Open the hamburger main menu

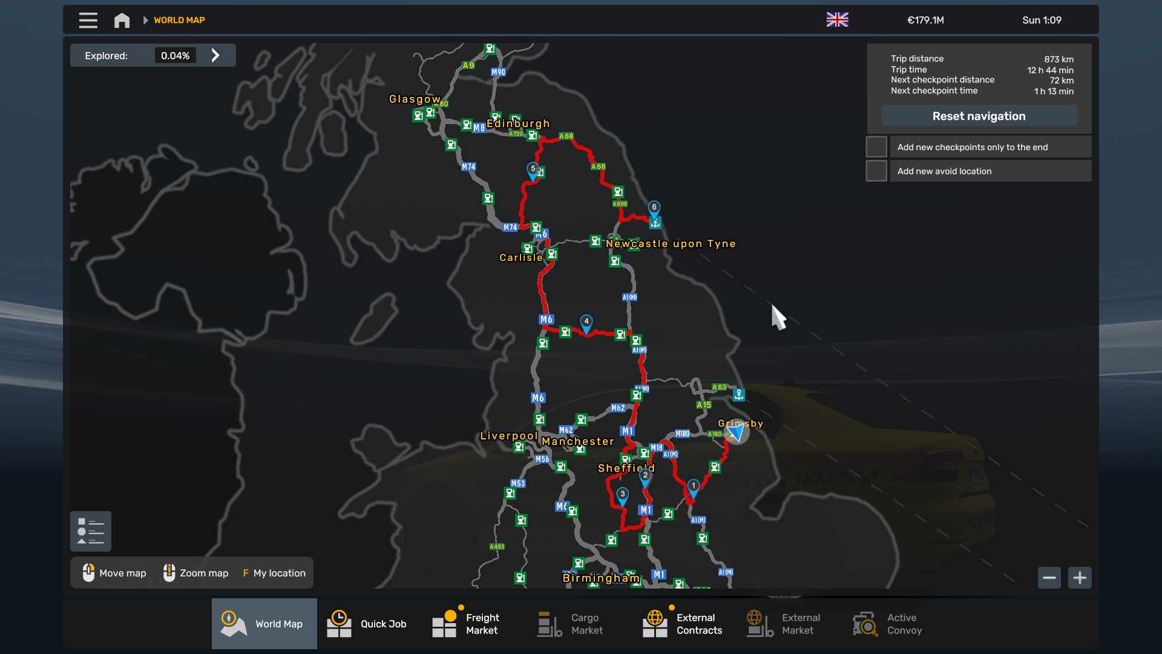coord(88,20)
